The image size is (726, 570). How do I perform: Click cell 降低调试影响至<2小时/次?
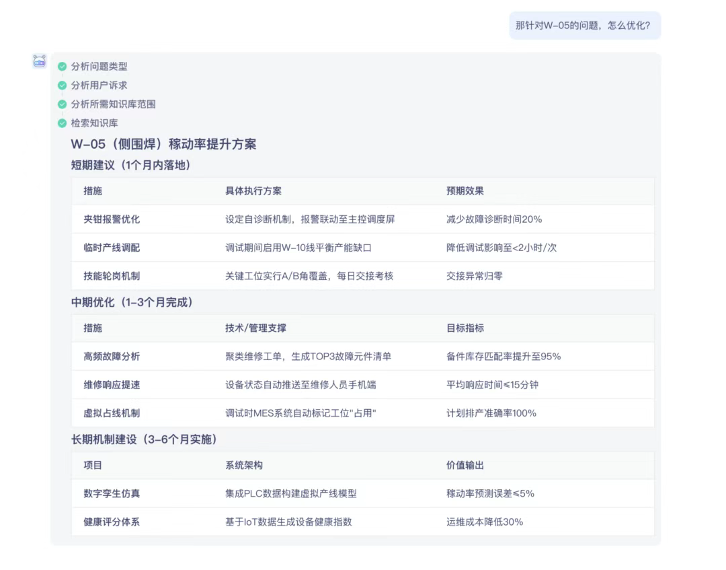tap(501, 248)
